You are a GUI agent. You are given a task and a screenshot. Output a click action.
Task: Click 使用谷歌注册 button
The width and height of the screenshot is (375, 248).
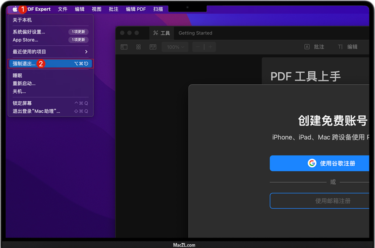[x=319, y=163]
